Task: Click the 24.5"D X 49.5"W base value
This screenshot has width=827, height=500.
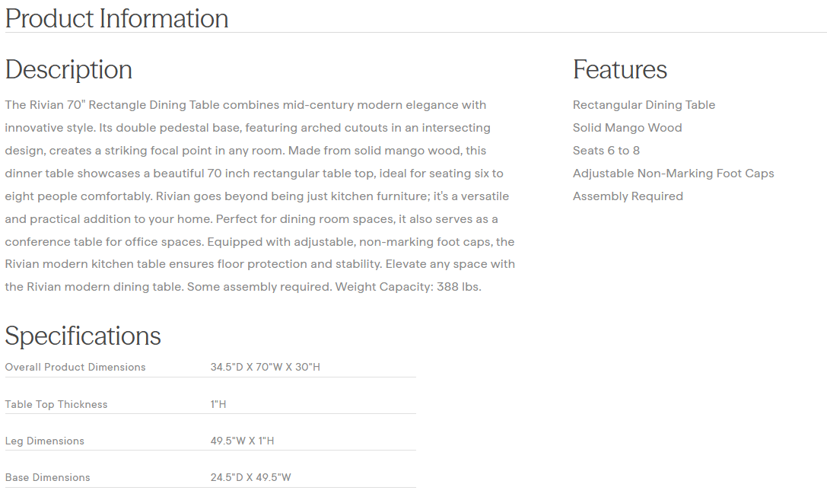Action: (x=250, y=477)
